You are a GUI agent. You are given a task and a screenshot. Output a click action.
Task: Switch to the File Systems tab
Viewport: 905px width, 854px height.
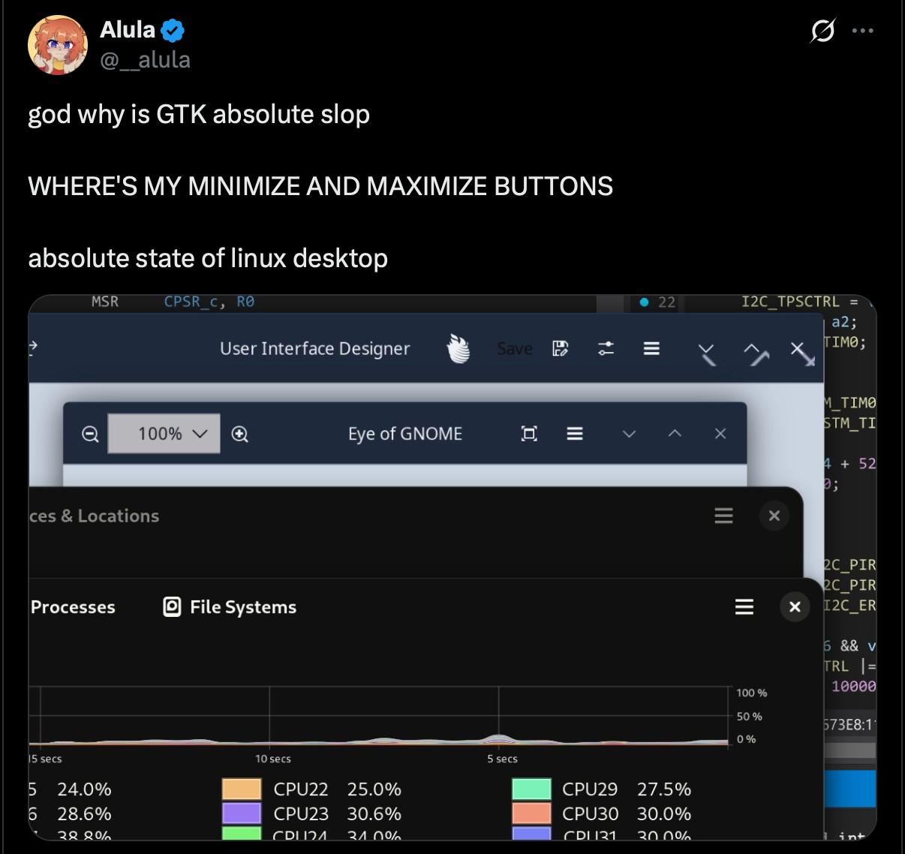tap(230, 607)
